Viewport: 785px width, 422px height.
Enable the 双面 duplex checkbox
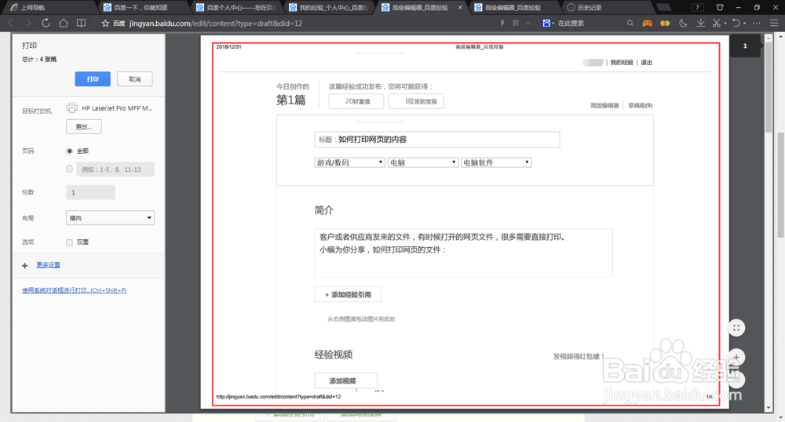(x=70, y=242)
